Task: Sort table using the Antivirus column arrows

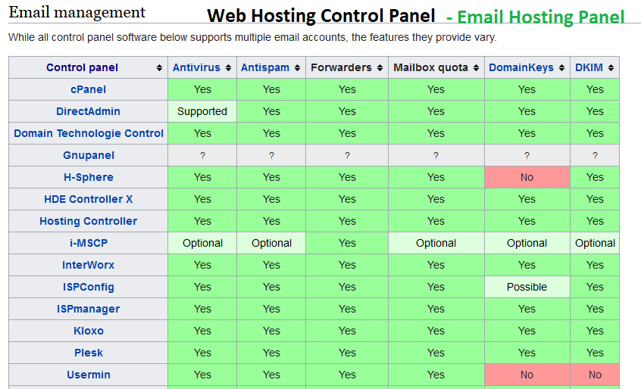Action: (x=228, y=68)
